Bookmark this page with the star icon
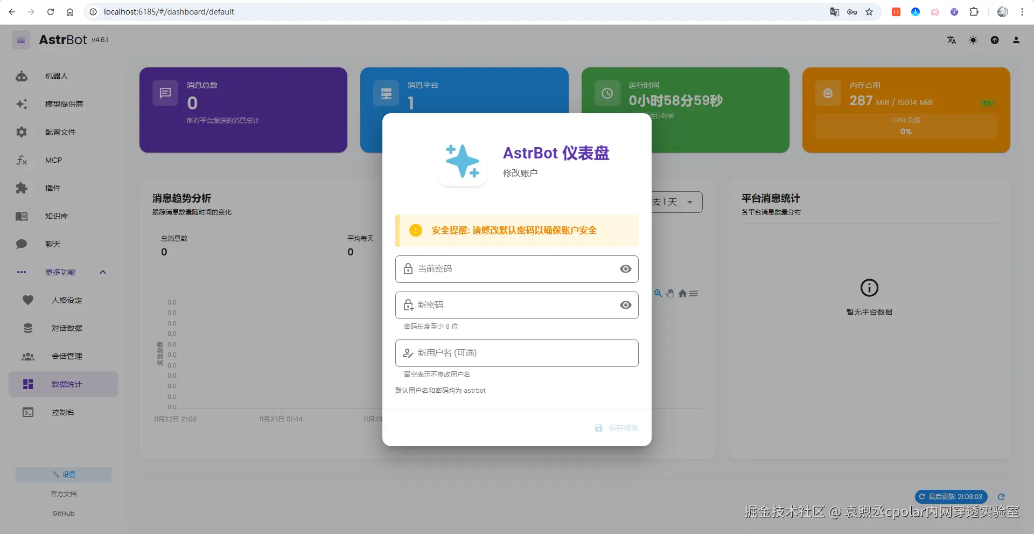 coord(869,12)
